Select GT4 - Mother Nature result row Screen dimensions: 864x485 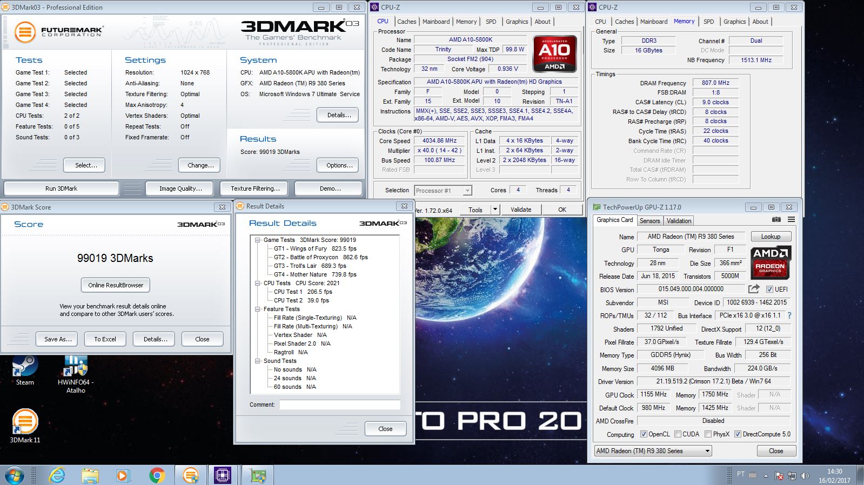(x=315, y=274)
